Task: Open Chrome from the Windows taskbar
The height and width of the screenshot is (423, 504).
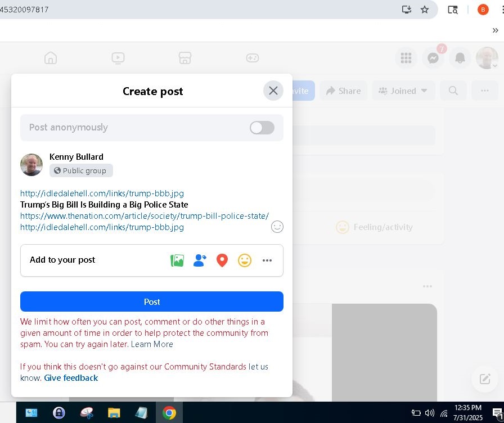Action: [x=169, y=413]
